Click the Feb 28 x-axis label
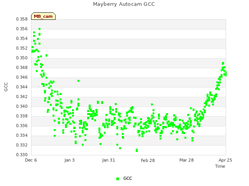 [x=148, y=160]
